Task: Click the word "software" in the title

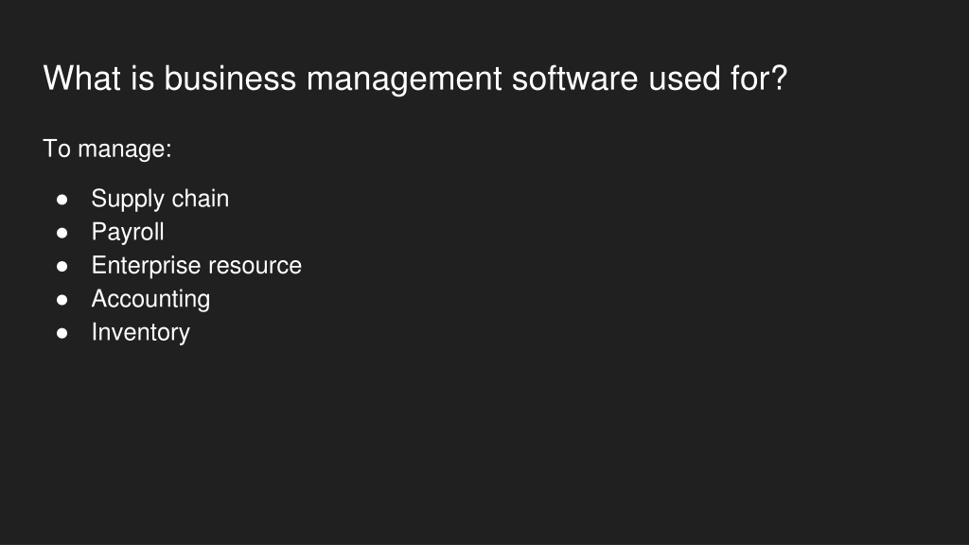Action: tap(574, 79)
